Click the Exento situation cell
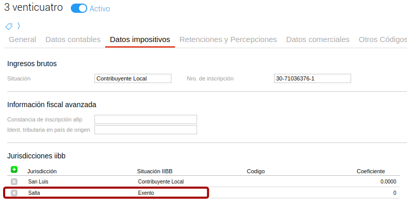The width and height of the screenshot is (407, 204). click(x=146, y=193)
